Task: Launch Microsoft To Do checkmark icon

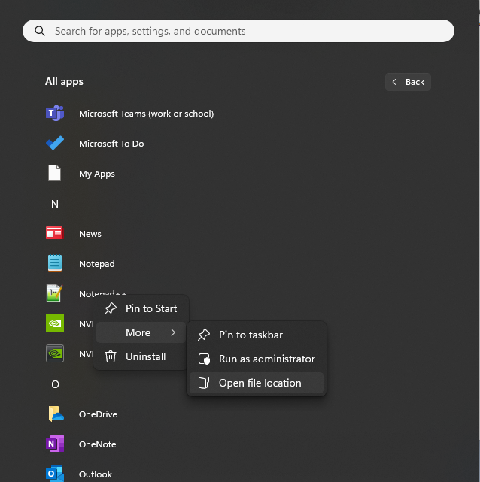Action: 55,144
